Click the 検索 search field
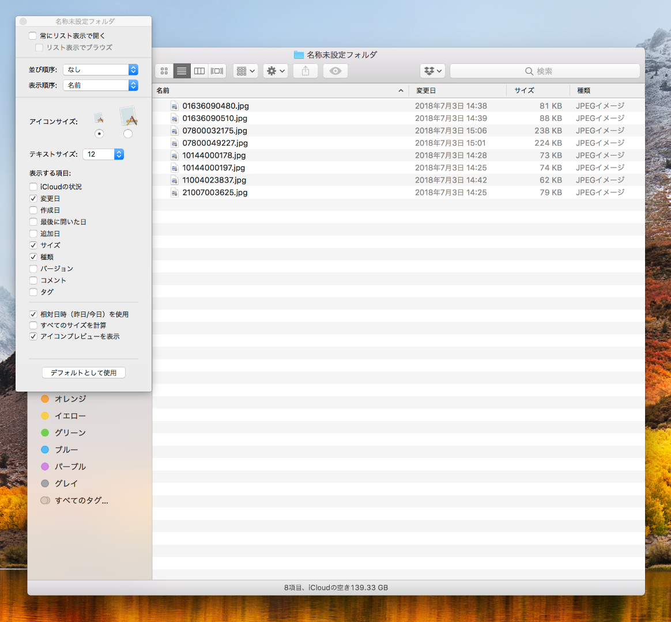The image size is (671, 622). [x=544, y=71]
